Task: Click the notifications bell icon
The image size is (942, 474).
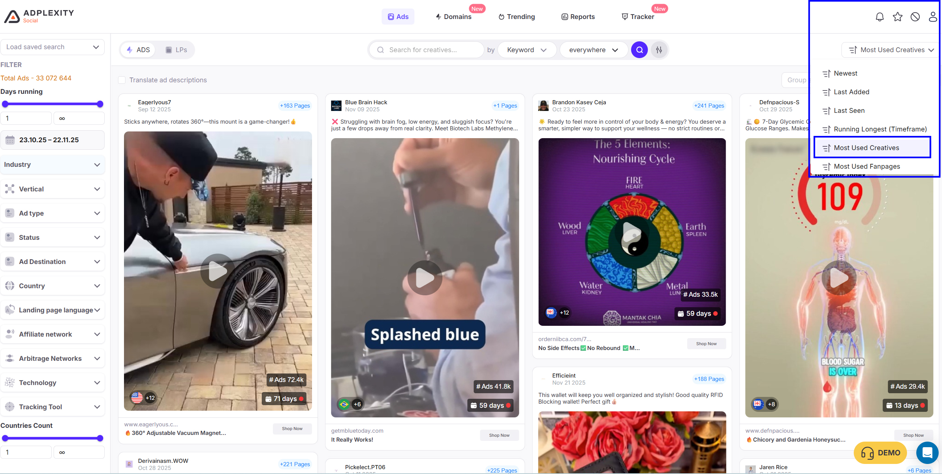Action: (x=879, y=17)
